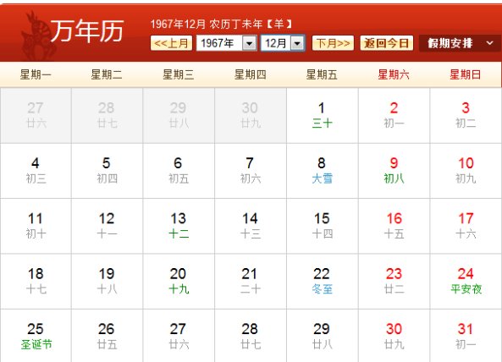The image size is (502, 362).
Task: Click the 1967年12月 农历丁未年 title
Action: [x=221, y=24]
